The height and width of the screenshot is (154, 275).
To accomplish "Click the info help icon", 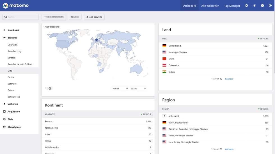I will (x=262, y=6).
